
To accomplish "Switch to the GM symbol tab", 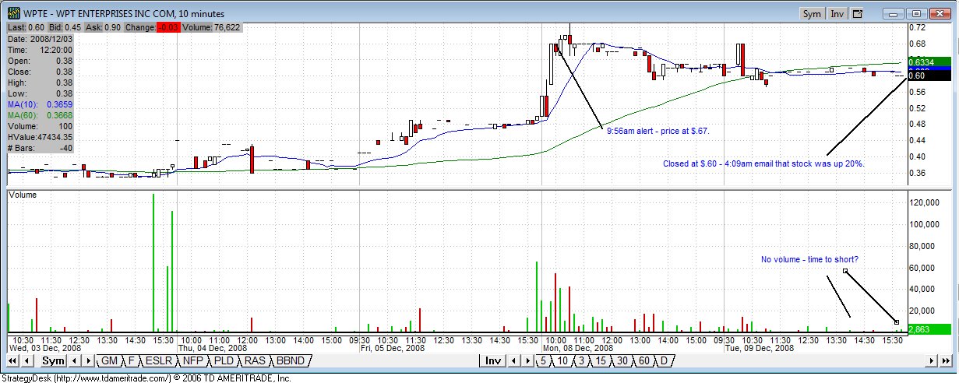I will 109,361.
